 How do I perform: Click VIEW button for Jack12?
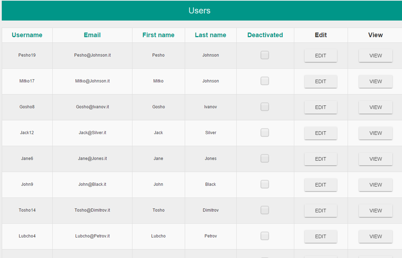point(376,133)
